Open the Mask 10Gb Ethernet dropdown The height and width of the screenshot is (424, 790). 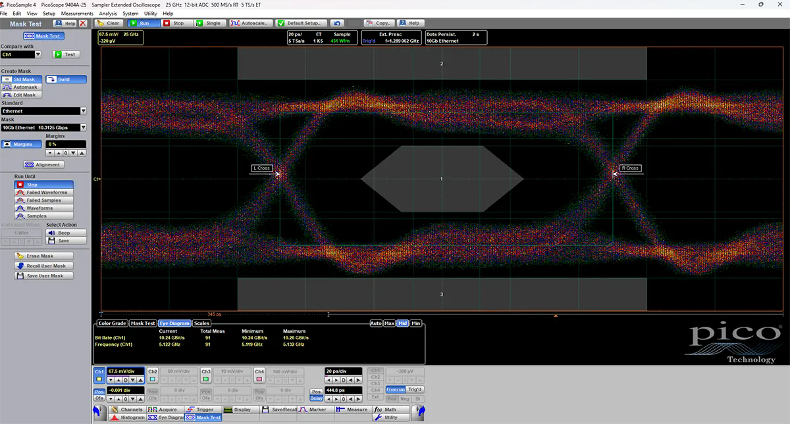[83, 128]
